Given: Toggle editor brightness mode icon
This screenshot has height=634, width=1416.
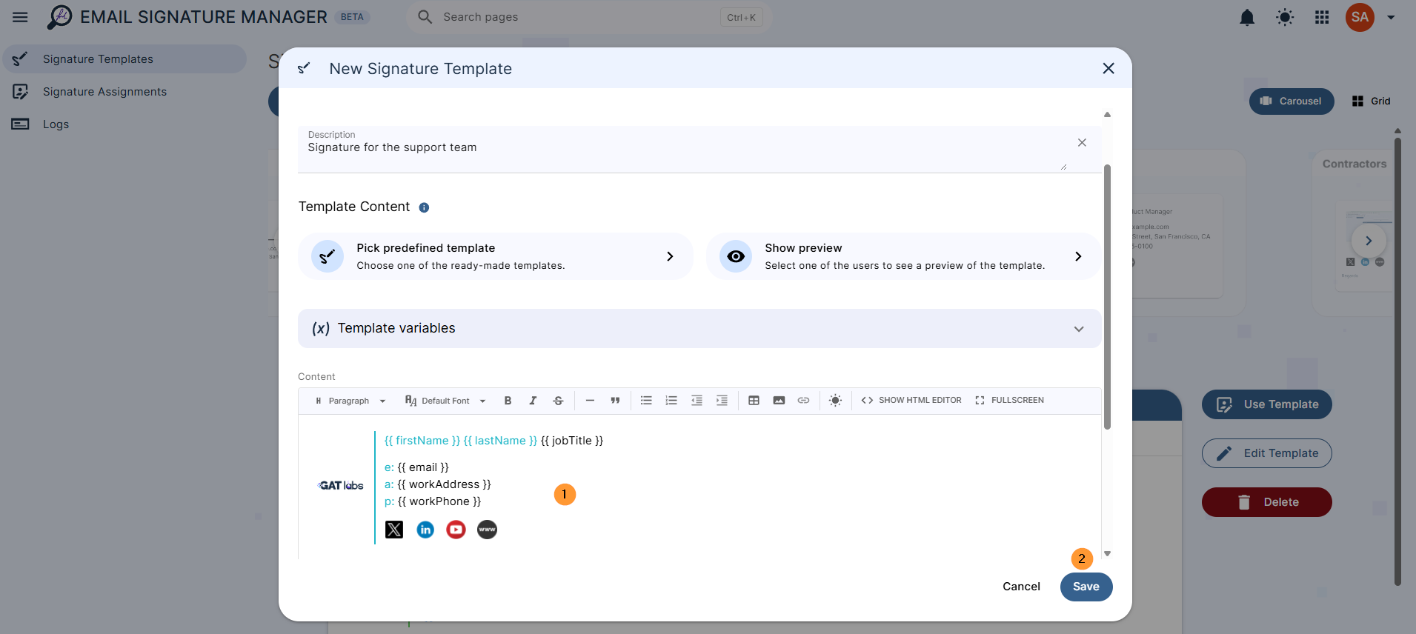Looking at the screenshot, I should [x=835, y=401].
